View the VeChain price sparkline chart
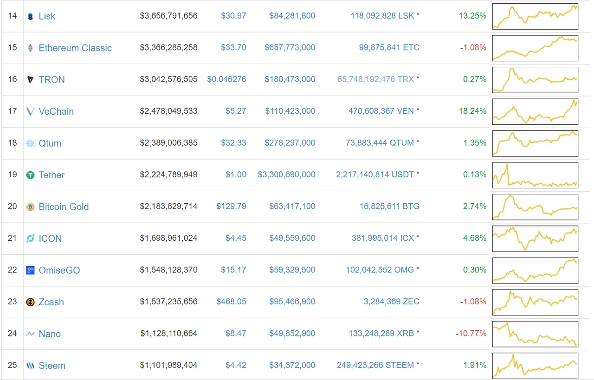 pos(536,111)
